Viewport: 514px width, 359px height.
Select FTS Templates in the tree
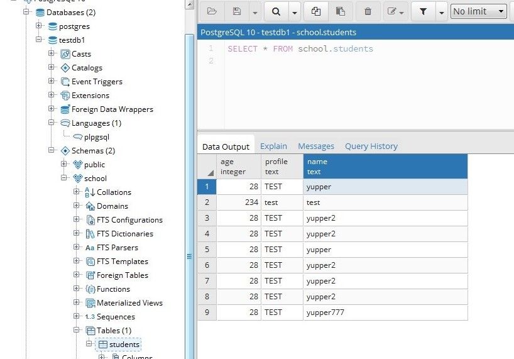[123, 262]
